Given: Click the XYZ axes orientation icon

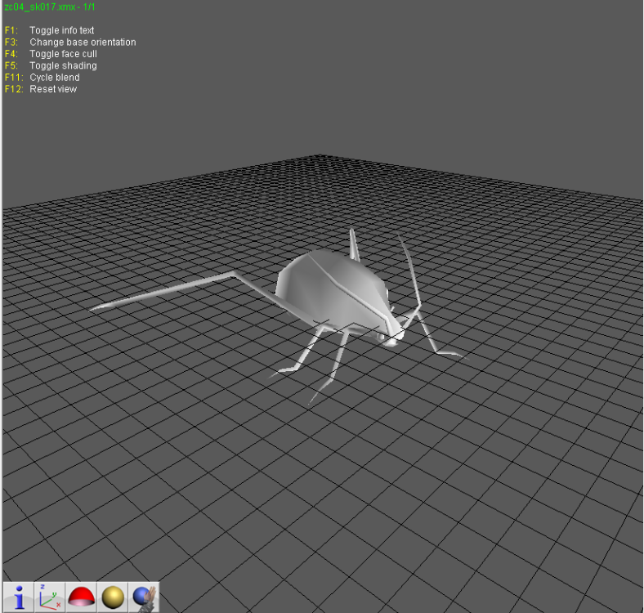Looking at the screenshot, I should [50, 597].
